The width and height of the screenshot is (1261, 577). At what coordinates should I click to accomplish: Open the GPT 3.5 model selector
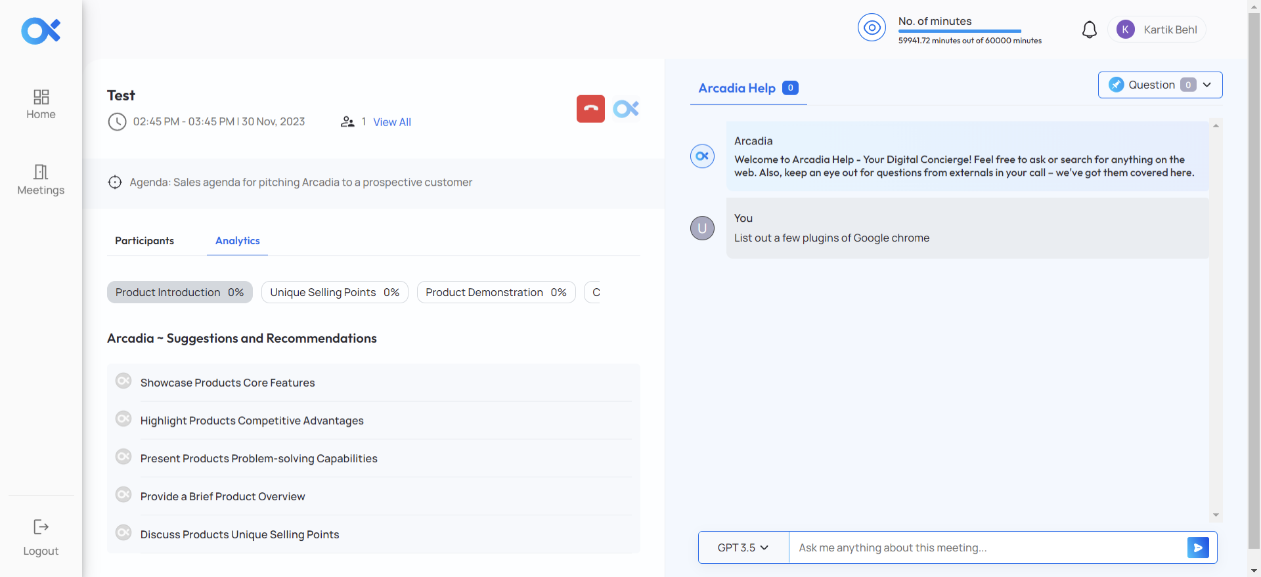pyautogui.click(x=743, y=547)
